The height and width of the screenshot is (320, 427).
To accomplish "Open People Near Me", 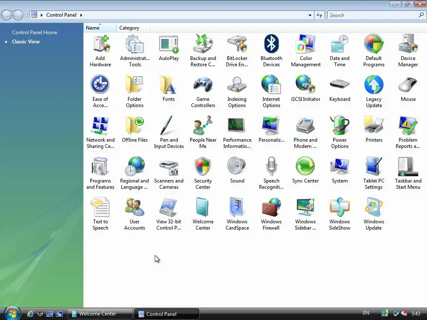I will coord(203,132).
